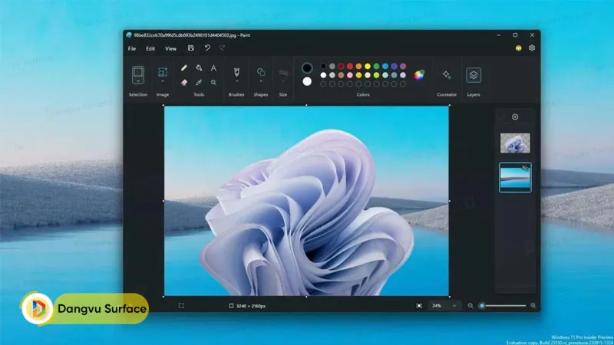This screenshot has width=614, height=345.
Task: Click the rectangular Selection tool
Action: pos(138,73)
